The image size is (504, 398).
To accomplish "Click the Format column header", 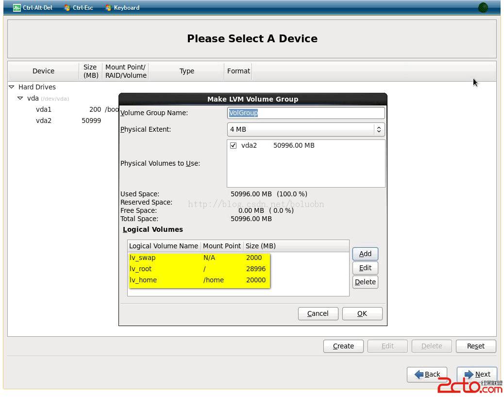I will (x=238, y=71).
